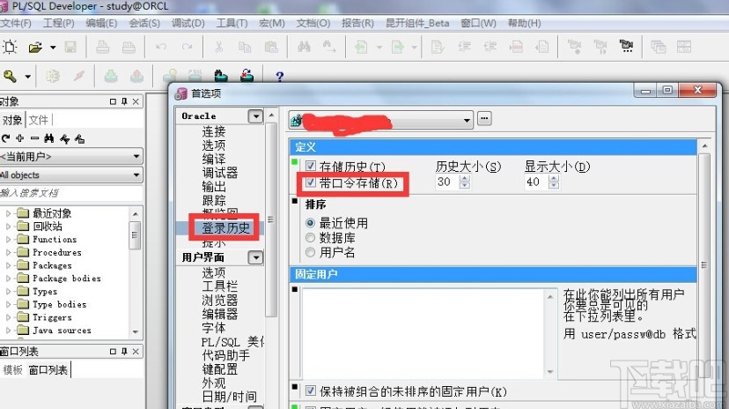Click the refresh icon in object browser

[6, 138]
